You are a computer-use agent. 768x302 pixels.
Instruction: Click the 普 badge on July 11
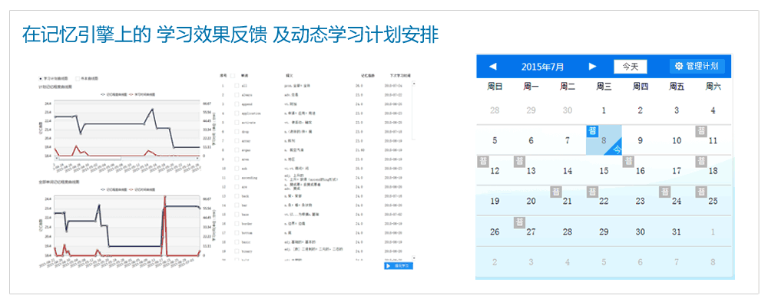point(701,131)
